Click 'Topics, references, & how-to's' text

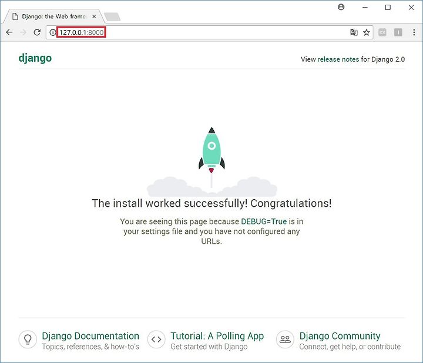pyautogui.click(x=90, y=347)
